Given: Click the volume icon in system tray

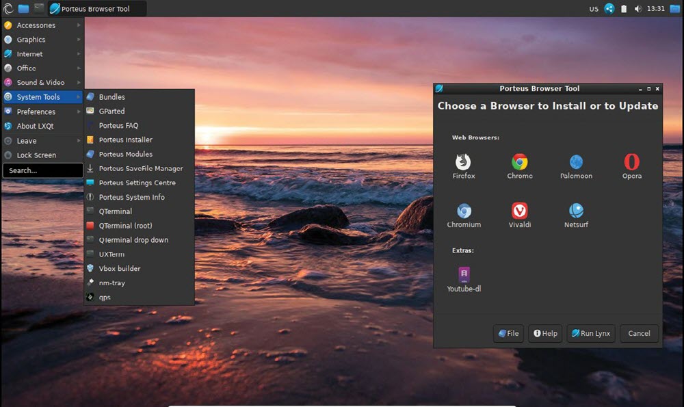Looking at the screenshot, I should click(x=638, y=9).
